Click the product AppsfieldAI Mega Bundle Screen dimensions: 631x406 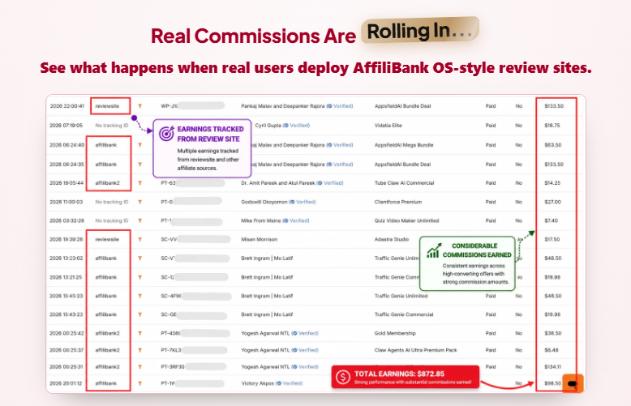pos(404,145)
